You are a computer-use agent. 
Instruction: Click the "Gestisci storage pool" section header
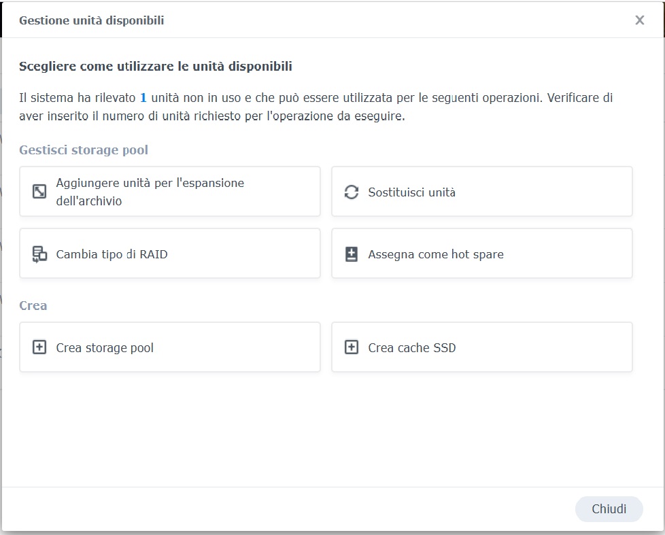83,150
